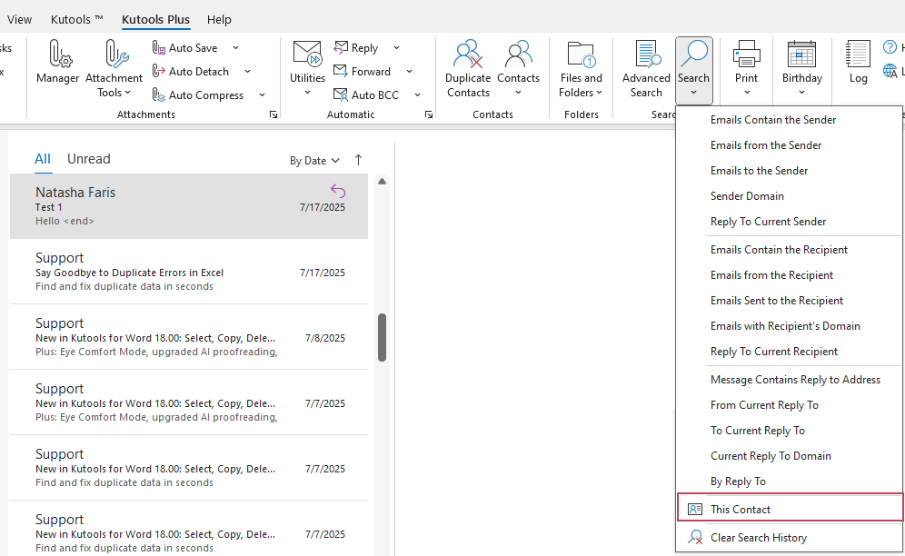Switch to the Kutools tab
This screenshot has width=905, height=556.
(x=76, y=20)
